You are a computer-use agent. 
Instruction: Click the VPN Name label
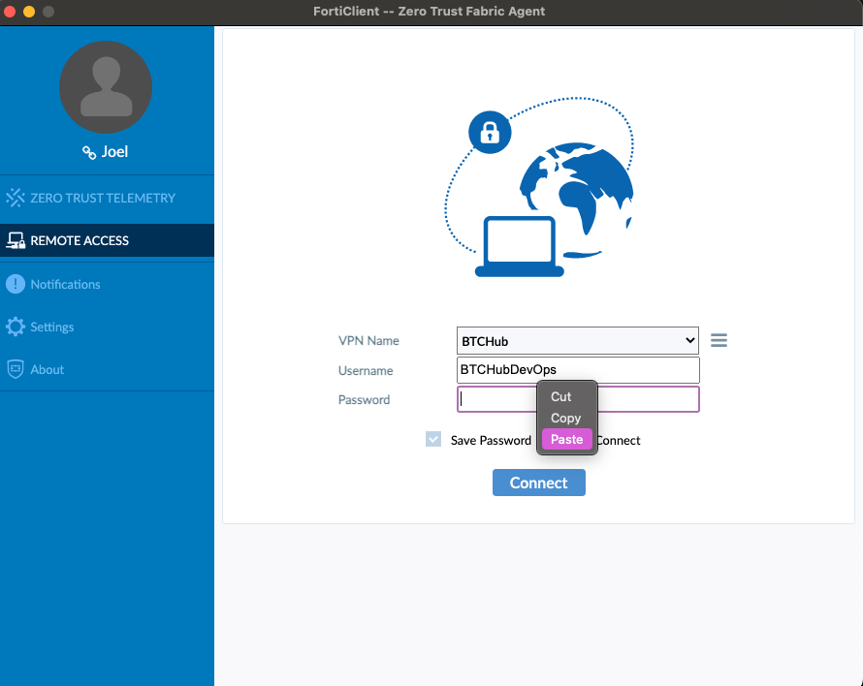[368, 341]
